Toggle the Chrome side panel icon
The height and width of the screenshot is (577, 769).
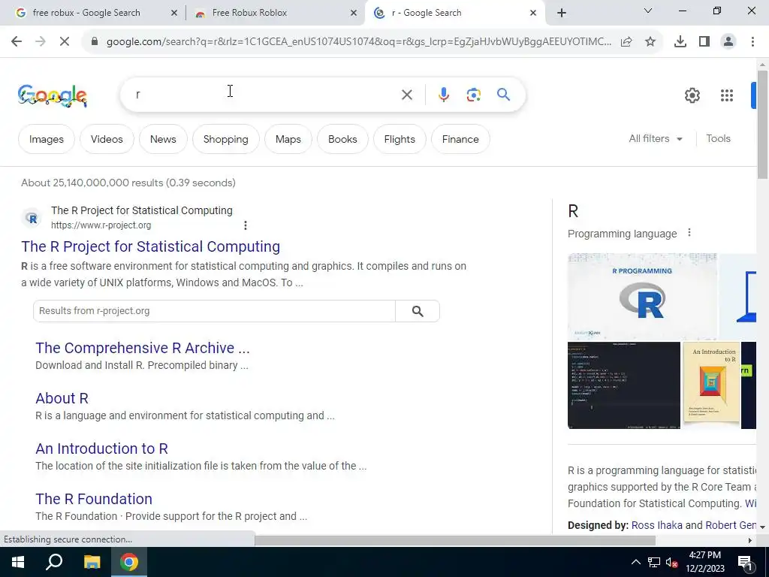tap(704, 42)
